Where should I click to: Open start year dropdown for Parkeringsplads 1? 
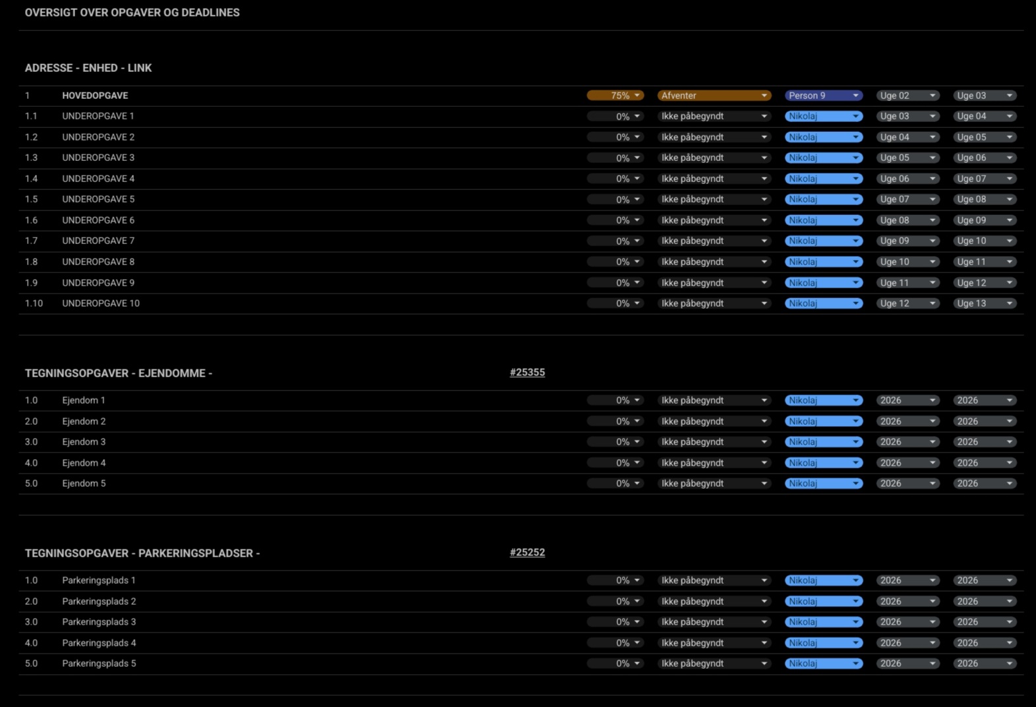click(x=907, y=580)
